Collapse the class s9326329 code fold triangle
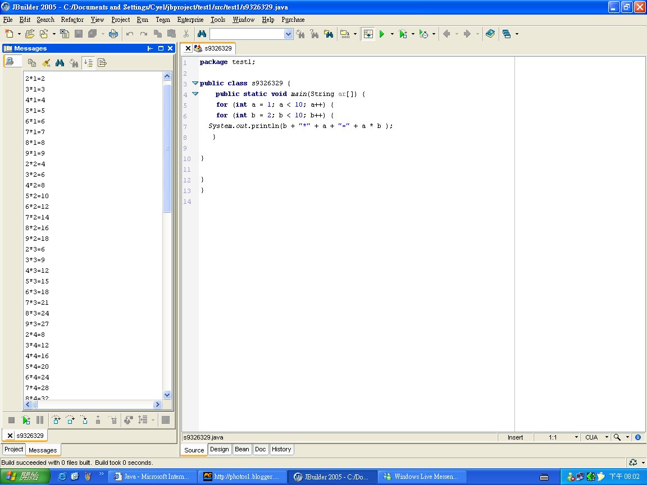The image size is (647, 485). coord(195,83)
